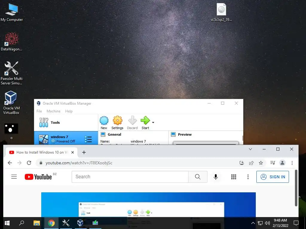The height and width of the screenshot is (229, 306).
Task: Open Chrome media controls icon
Action: click(273, 163)
